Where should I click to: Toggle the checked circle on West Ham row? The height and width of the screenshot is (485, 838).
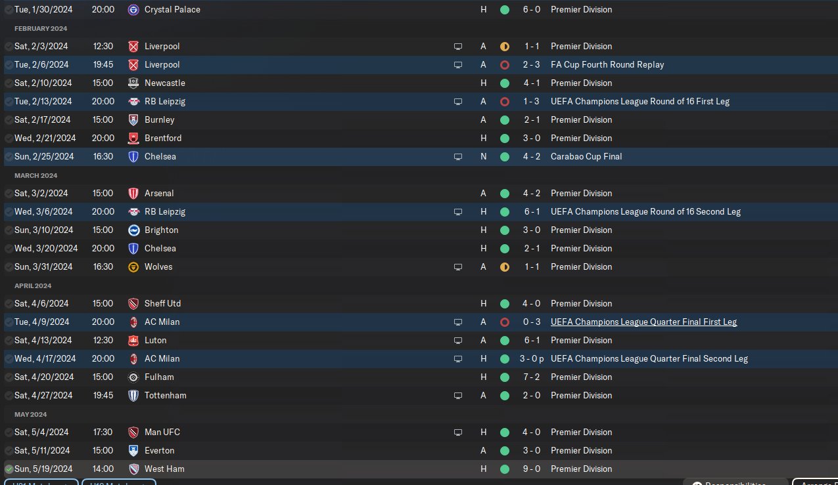click(x=9, y=469)
